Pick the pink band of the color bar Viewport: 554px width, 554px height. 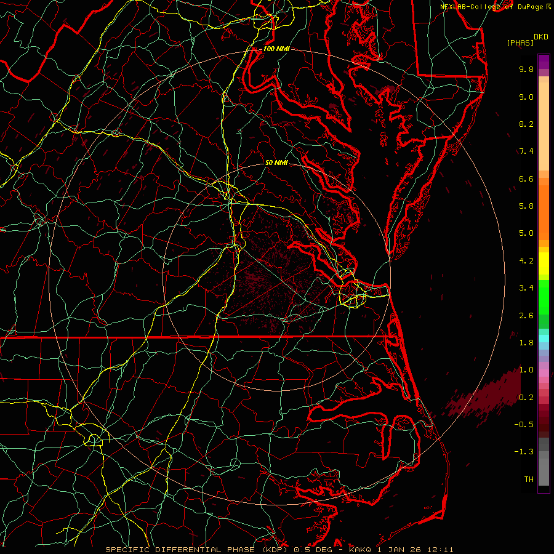(x=544, y=373)
